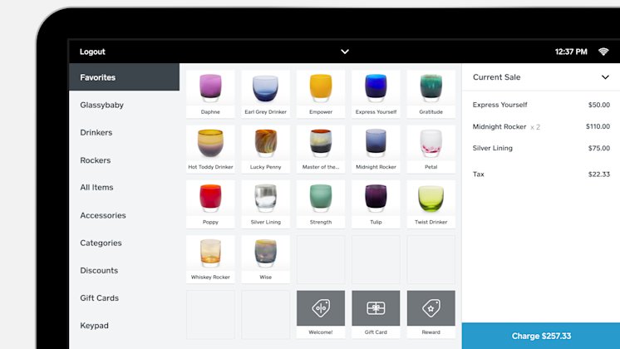Select the Petal glass tile
Viewport: 620px width, 349px height.
point(431,149)
